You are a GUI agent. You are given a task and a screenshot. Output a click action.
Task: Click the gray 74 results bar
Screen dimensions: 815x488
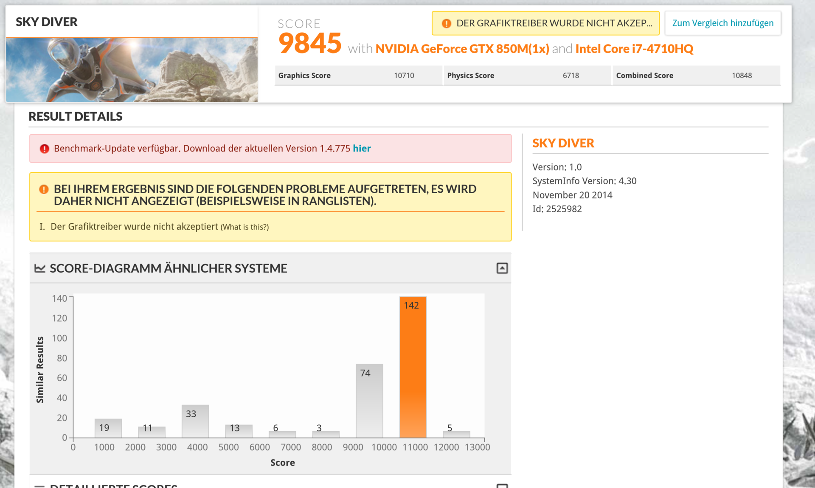pyautogui.click(x=369, y=401)
